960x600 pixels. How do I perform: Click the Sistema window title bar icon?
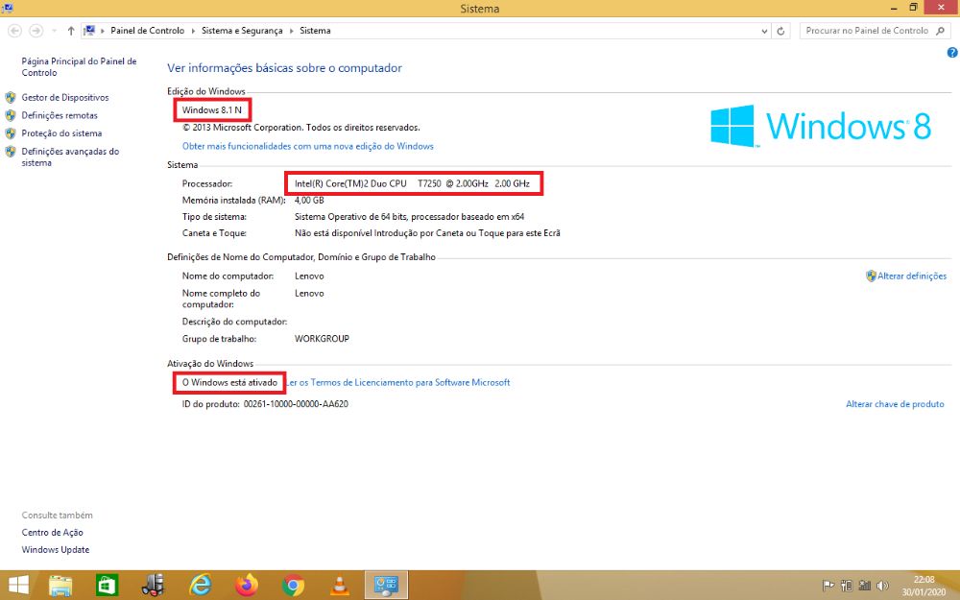pos(8,8)
